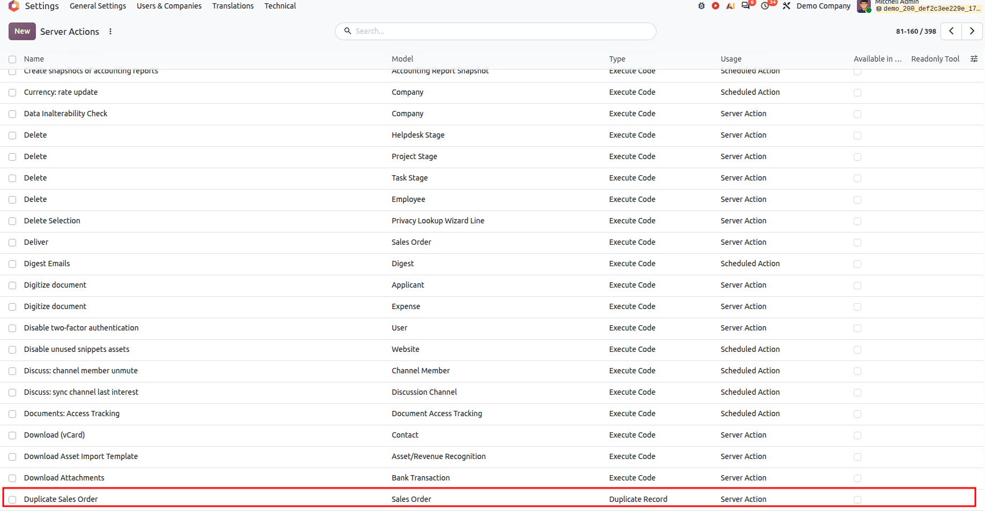
Task: Open the Demo Company switcher
Action: (x=824, y=6)
